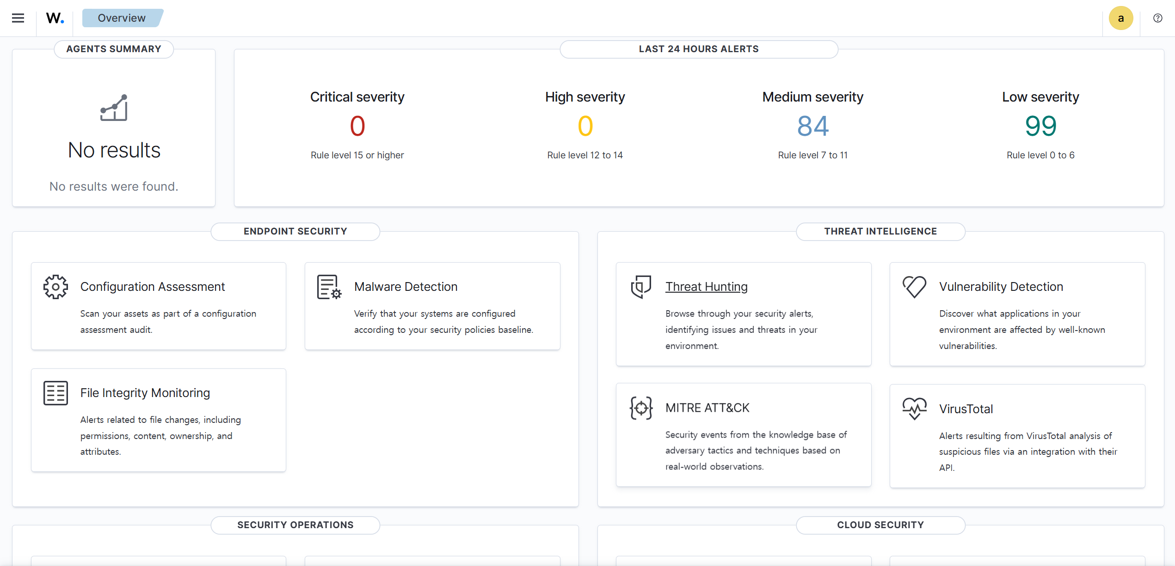The height and width of the screenshot is (566, 1175).
Task: Open the Threat Hunting link
Action: tap(707, 287)
